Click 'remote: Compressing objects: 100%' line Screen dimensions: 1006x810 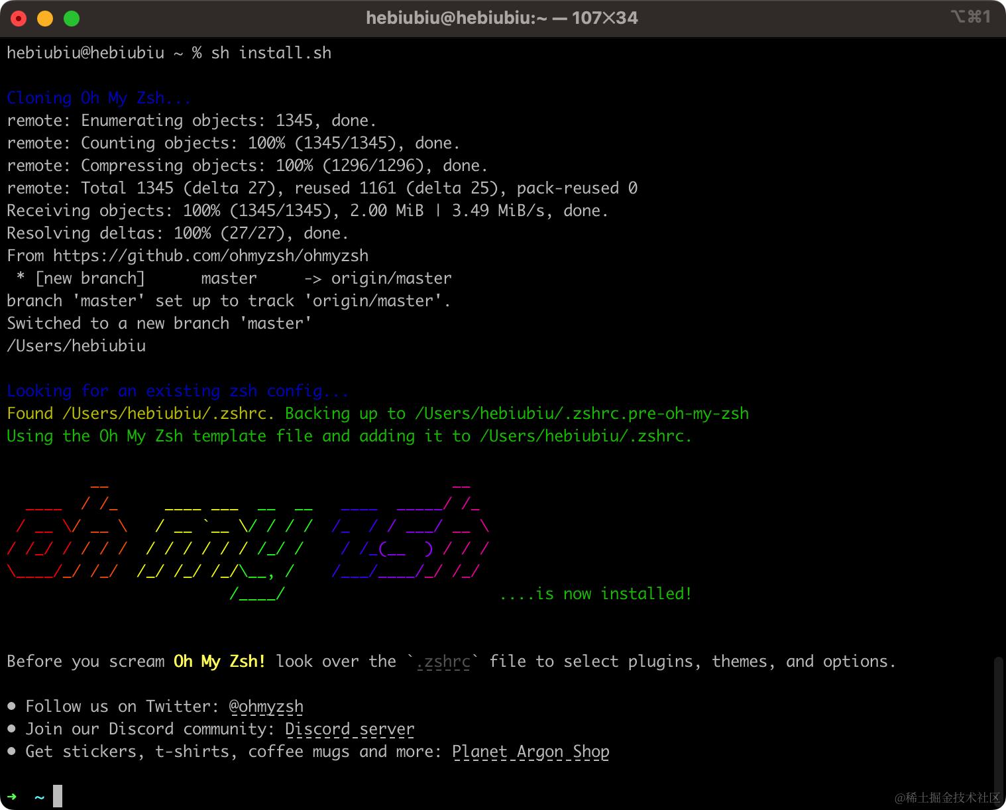[x=247, y=166]
